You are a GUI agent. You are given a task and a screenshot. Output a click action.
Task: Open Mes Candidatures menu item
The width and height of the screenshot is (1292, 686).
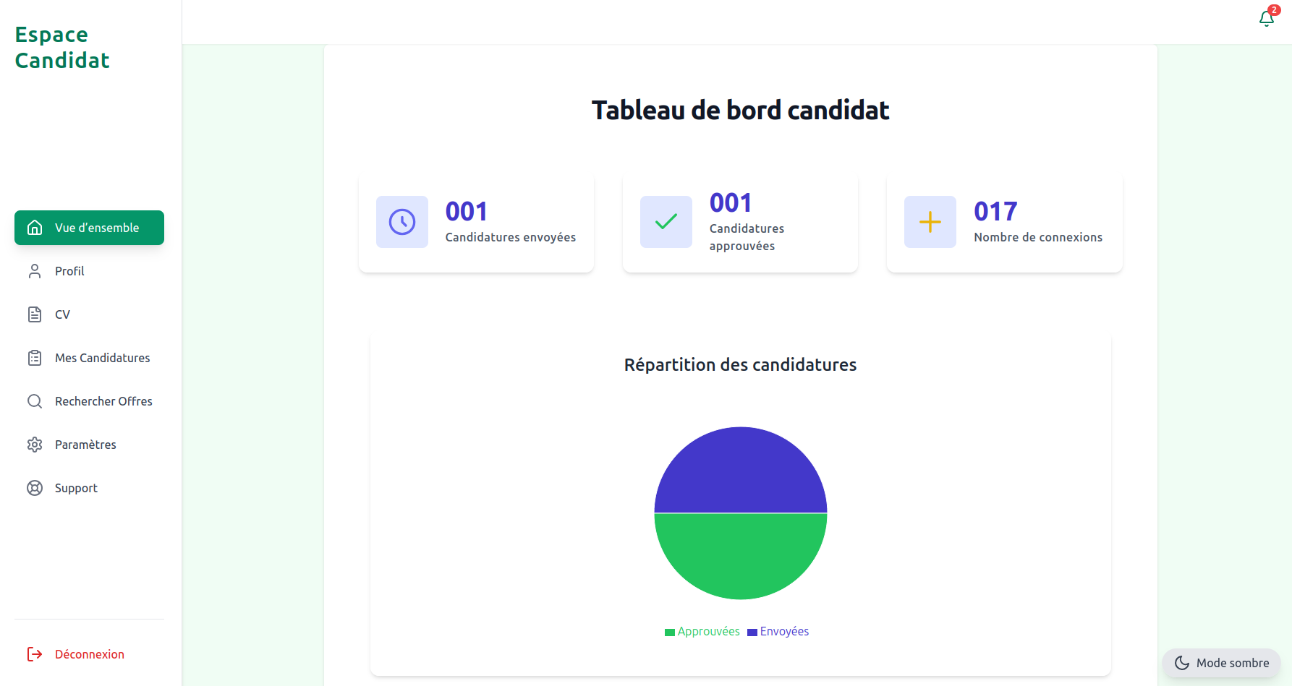pyautogui.click(x=102, y=358)
